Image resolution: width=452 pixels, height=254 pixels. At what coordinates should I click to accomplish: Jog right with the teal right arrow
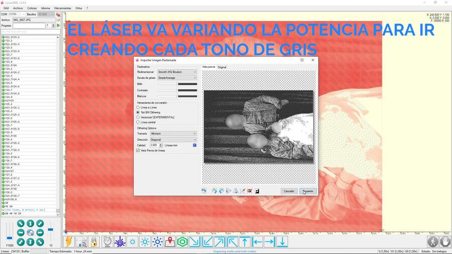pos(40,232)
